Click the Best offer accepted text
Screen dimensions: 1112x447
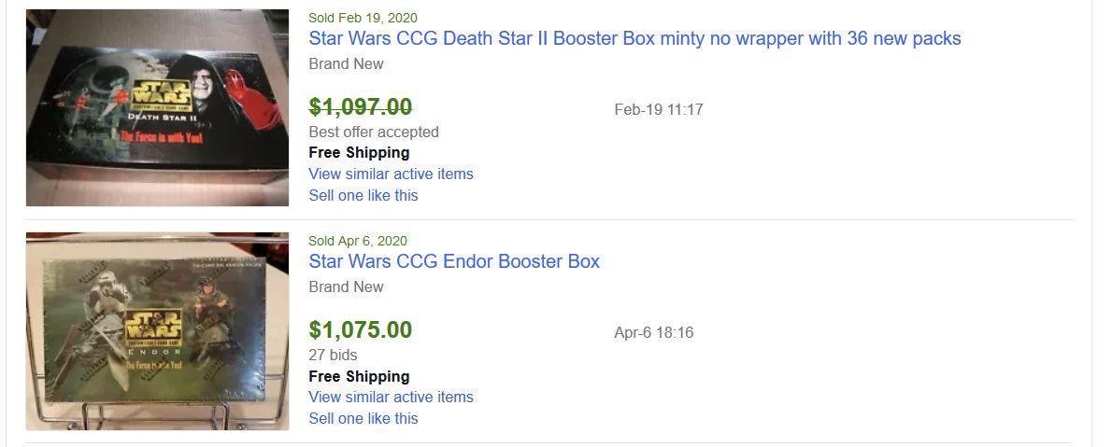coord(374,132)
